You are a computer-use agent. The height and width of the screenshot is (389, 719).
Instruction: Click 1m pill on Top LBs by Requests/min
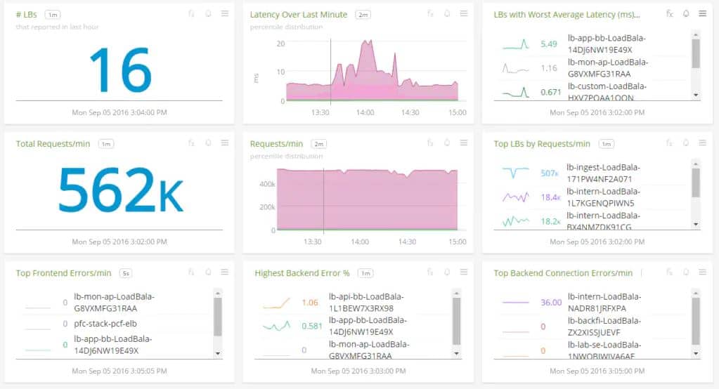(x=607, y=144)
